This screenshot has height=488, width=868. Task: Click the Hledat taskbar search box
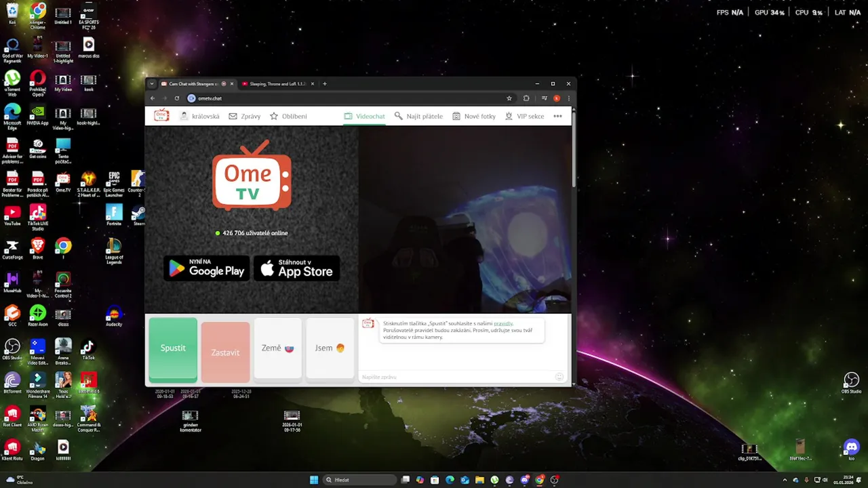coord(359,480)
